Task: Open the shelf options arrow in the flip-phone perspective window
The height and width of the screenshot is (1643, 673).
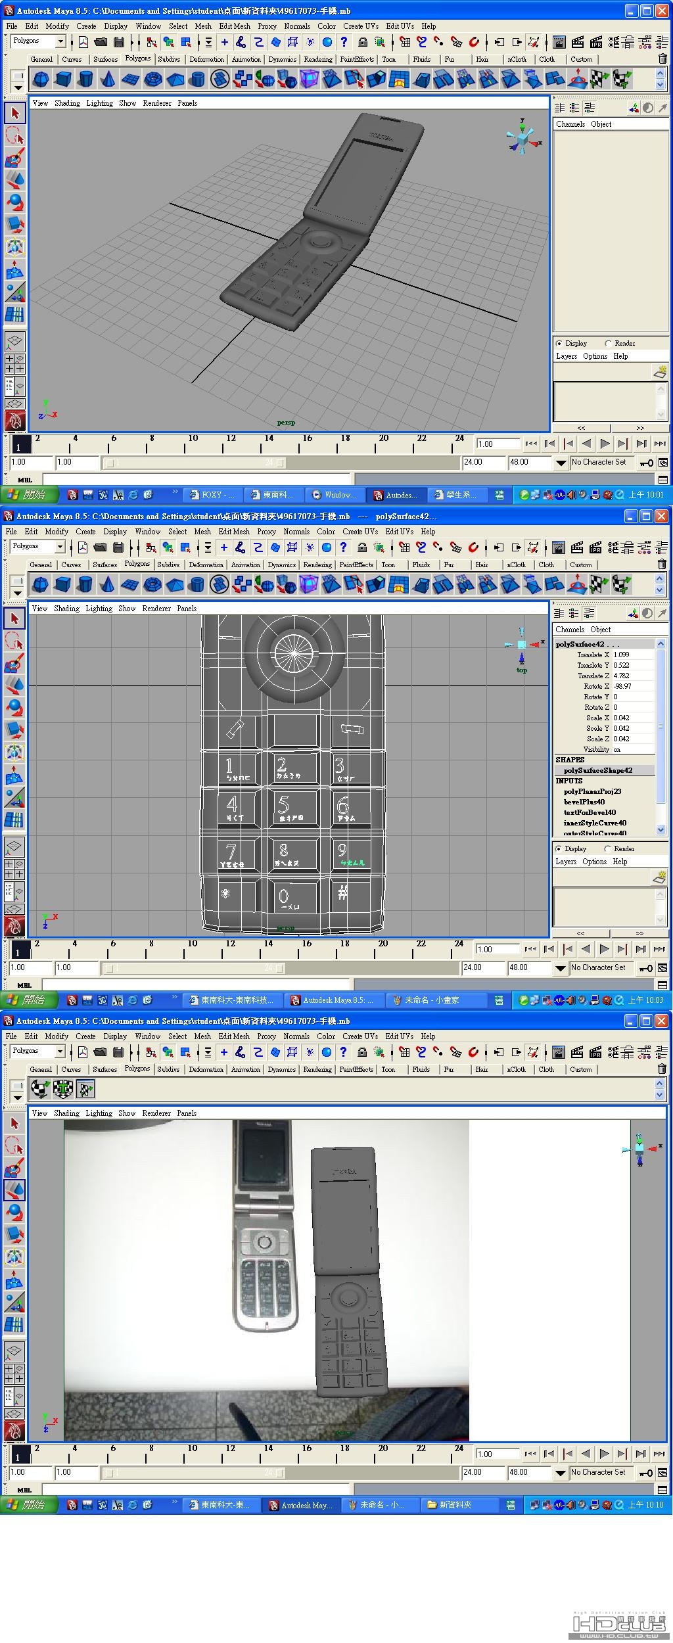Action: click(x=18, y=87)
